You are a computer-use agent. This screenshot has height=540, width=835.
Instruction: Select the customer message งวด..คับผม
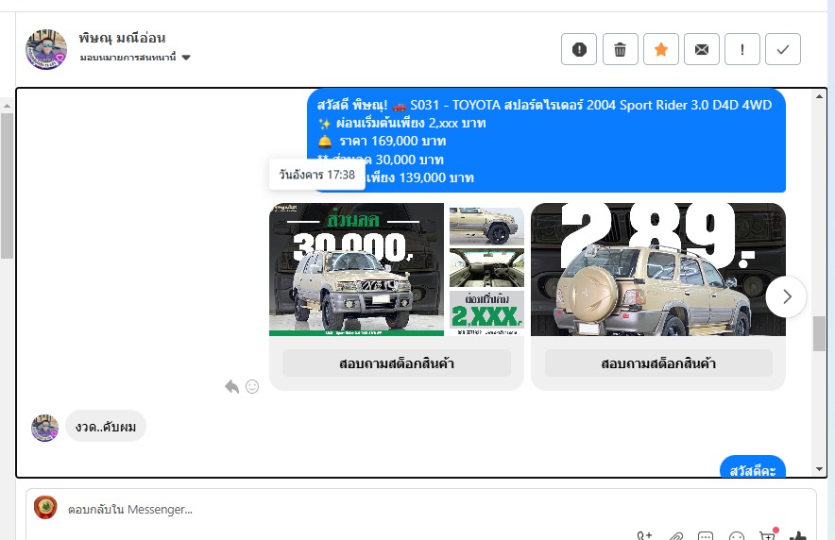[106, 427]
